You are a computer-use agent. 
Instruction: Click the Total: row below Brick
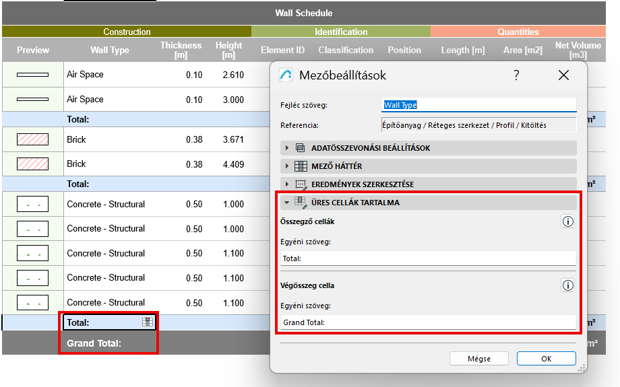[78, 184]
